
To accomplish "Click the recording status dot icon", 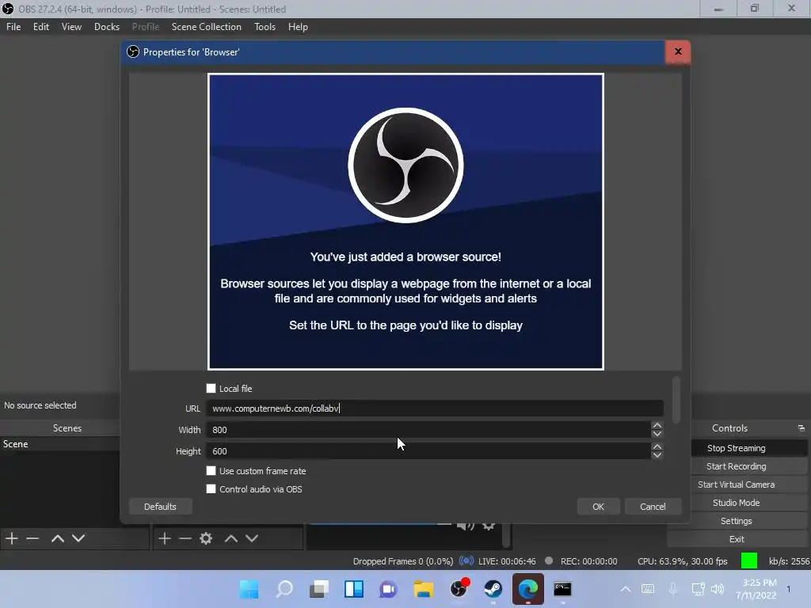I will (550, 561).
